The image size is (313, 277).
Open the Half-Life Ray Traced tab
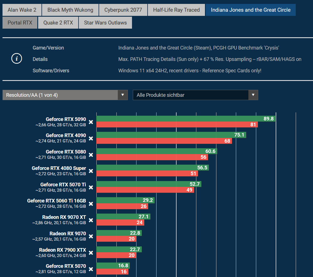[x=176, y=10]
